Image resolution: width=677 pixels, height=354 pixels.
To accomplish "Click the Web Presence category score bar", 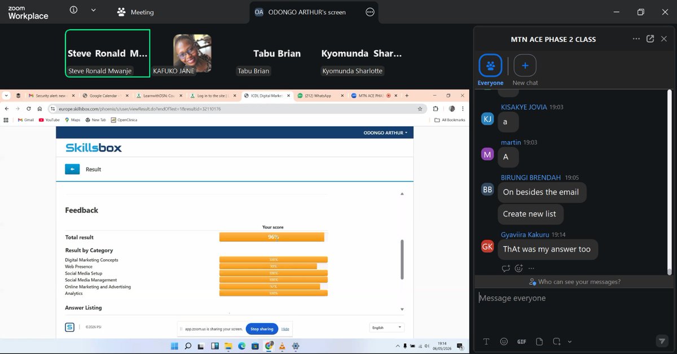I will coord(268,267).
